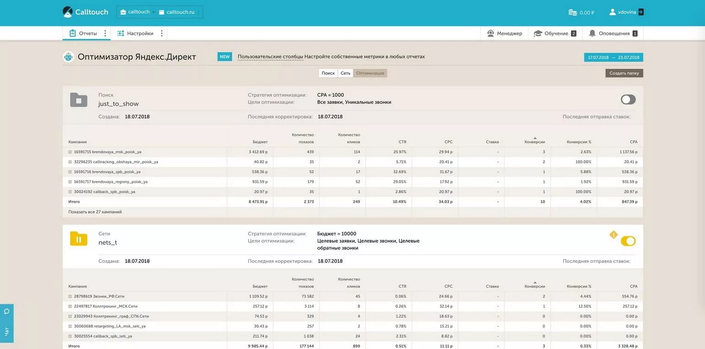Open the date range 17.07.2018 — 23.07.2018 picker
705x349 pixels.
point(613,57)
